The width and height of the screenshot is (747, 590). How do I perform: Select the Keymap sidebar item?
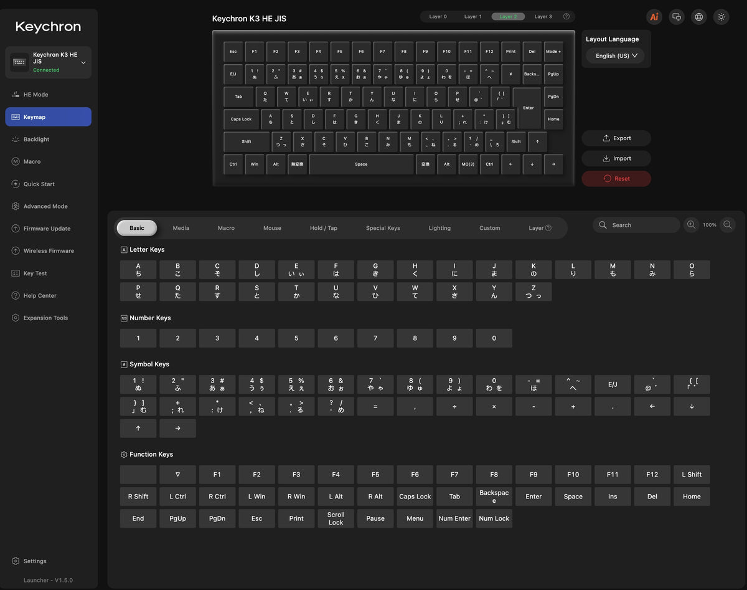coord(49,117)
